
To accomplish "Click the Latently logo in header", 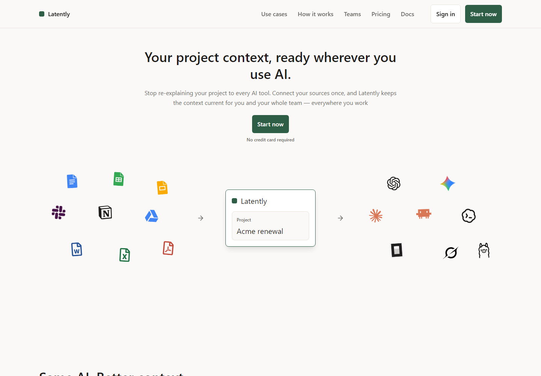I will click(x=54, y=14).
